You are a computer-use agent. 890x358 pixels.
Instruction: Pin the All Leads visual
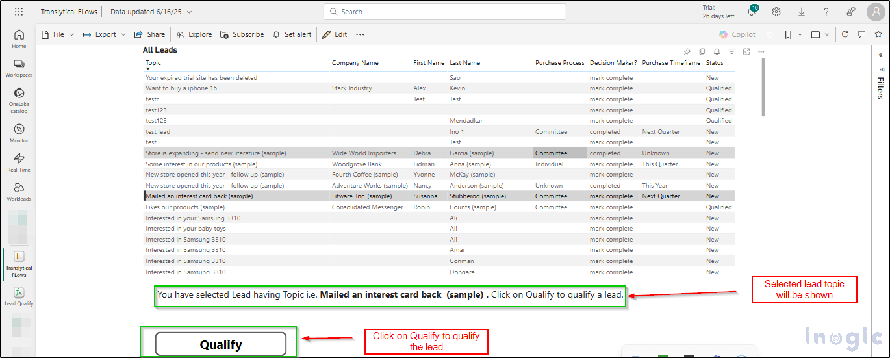(687, 51)
